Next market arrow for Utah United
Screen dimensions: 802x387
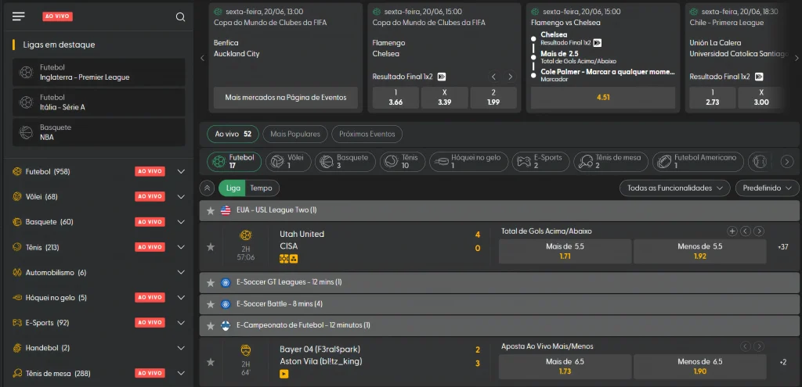coord(759,231)
